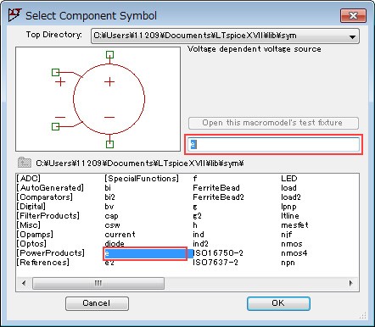The image size is (375, 327).
Task: Click the scrollbar left arrow
Action: pos(24,283)
